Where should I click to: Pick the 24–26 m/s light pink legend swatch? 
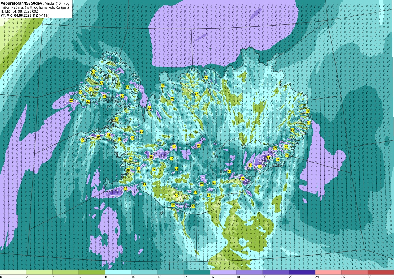(x=328, y=272)
